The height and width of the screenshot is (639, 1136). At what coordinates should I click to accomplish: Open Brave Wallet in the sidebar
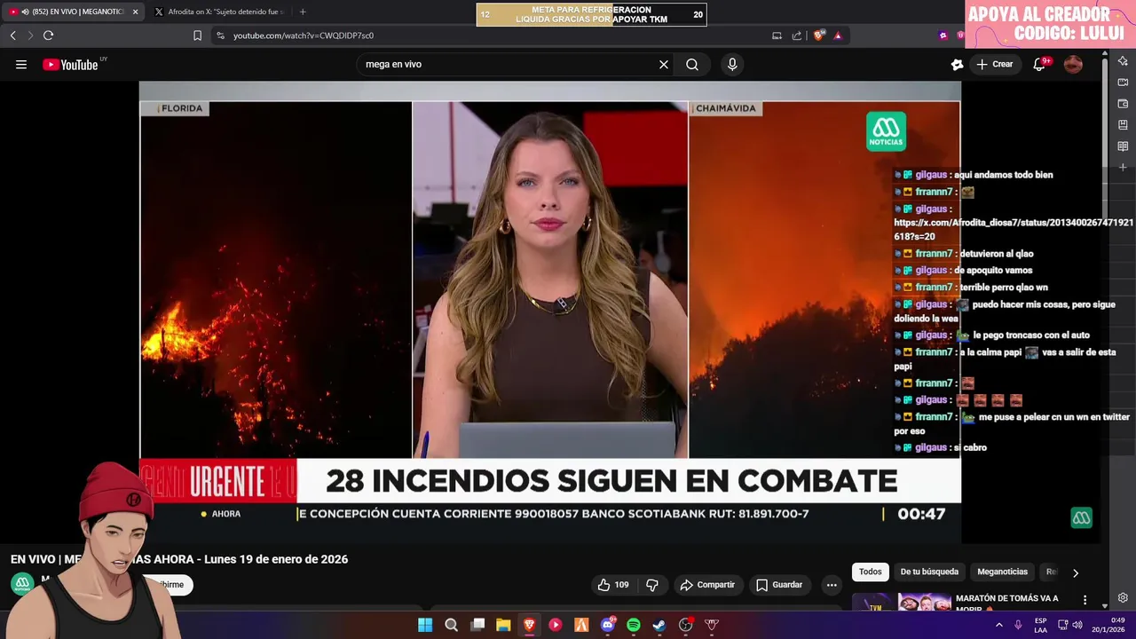click(x=1123, y=104)
